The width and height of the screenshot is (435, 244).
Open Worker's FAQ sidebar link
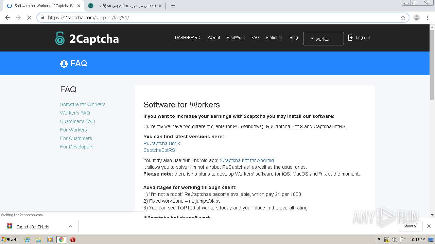click(x=75, y=113)
